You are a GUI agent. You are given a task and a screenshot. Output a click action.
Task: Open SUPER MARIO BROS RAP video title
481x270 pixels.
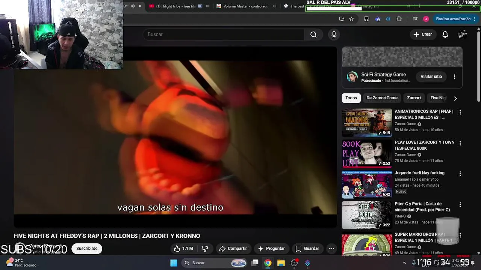coord(424,237)
